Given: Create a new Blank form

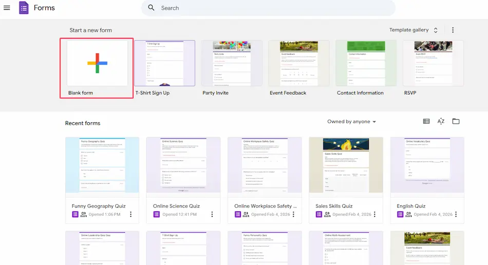Looking at the screenshot, I should [97, 63].
